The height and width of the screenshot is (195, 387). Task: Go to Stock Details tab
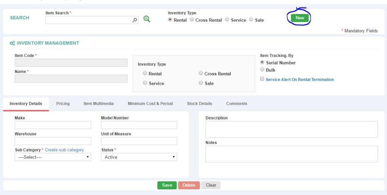[200, 104]
